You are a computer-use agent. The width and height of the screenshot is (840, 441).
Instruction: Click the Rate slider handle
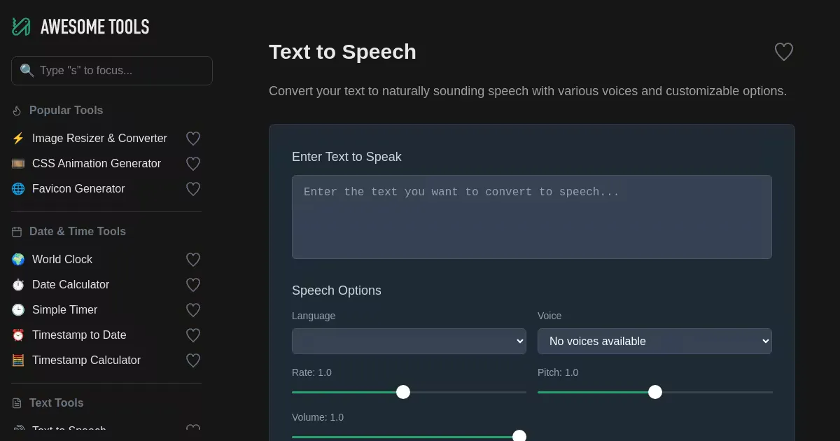pos(403,392)
